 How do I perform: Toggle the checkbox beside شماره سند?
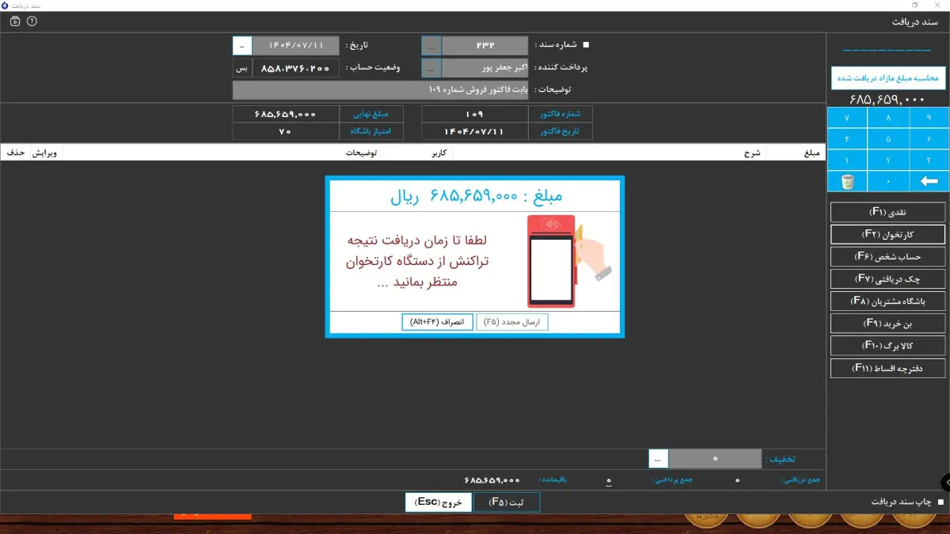click(x=586, y=45)
